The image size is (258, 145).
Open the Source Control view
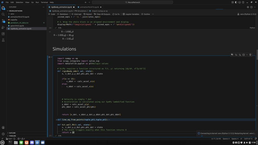(3, 21)
